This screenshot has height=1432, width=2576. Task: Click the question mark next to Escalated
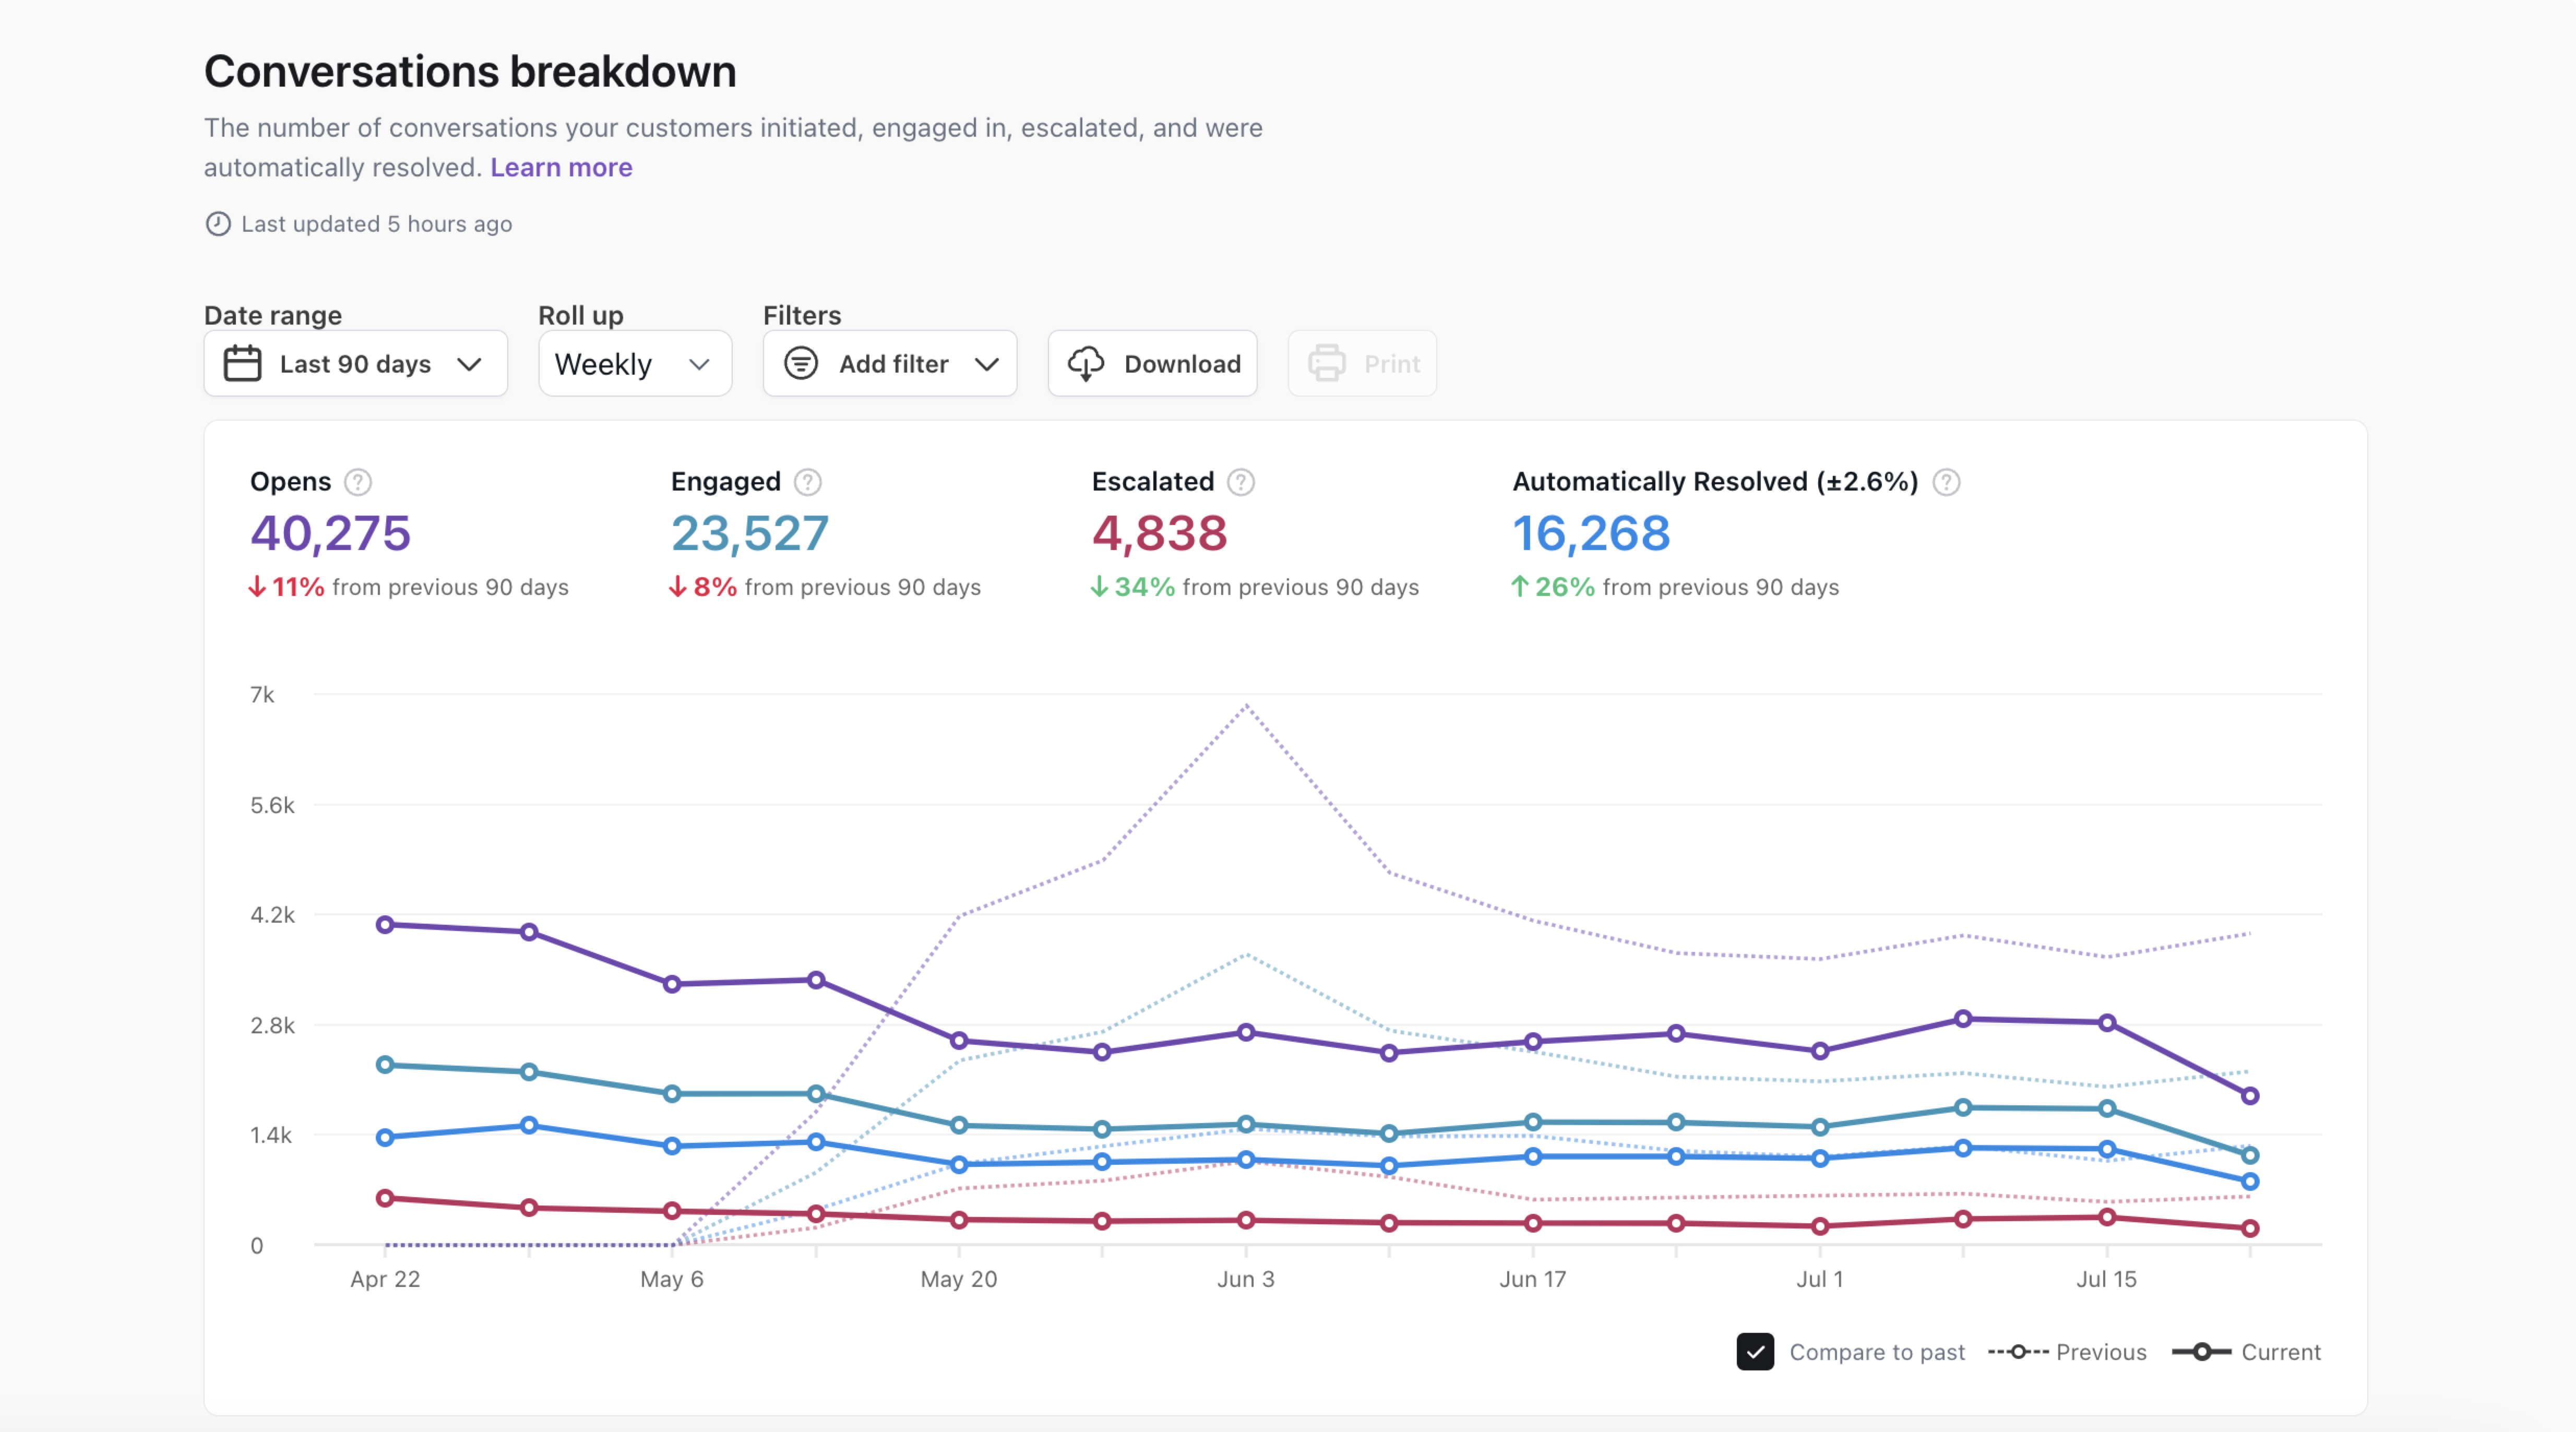point(1241,482)
